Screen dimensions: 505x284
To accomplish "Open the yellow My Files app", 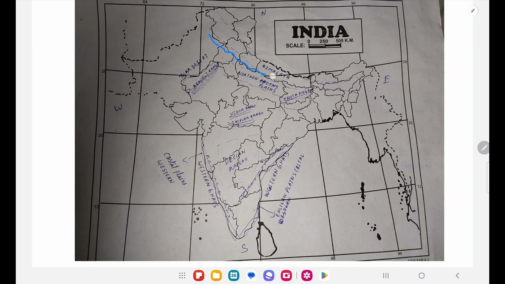I will click(216, 275).
